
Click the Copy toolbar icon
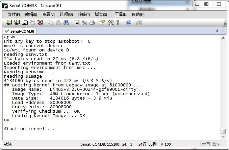click(51, 23)
